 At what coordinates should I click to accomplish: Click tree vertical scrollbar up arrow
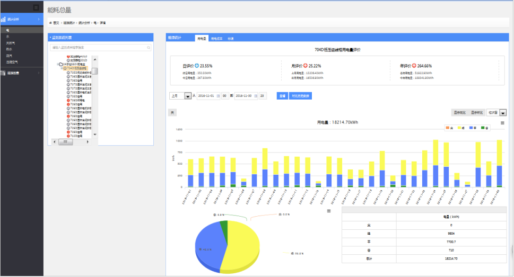[x=95, y=59]
